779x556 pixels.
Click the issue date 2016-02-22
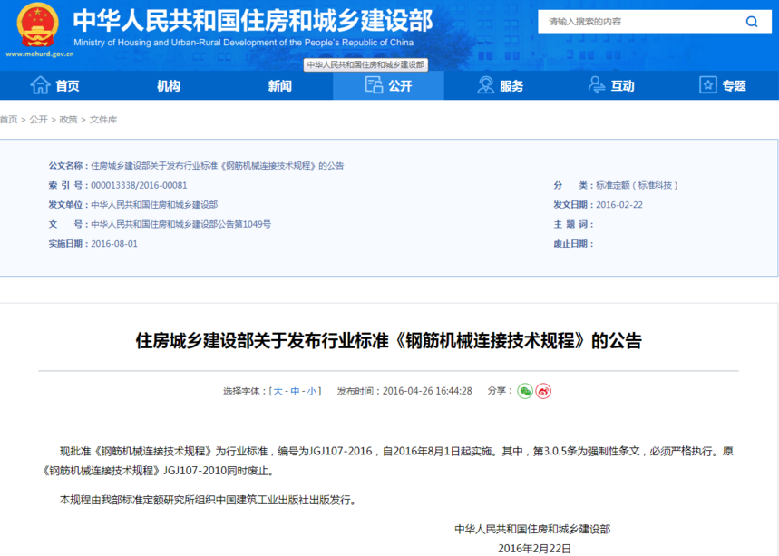click(619, 205)
